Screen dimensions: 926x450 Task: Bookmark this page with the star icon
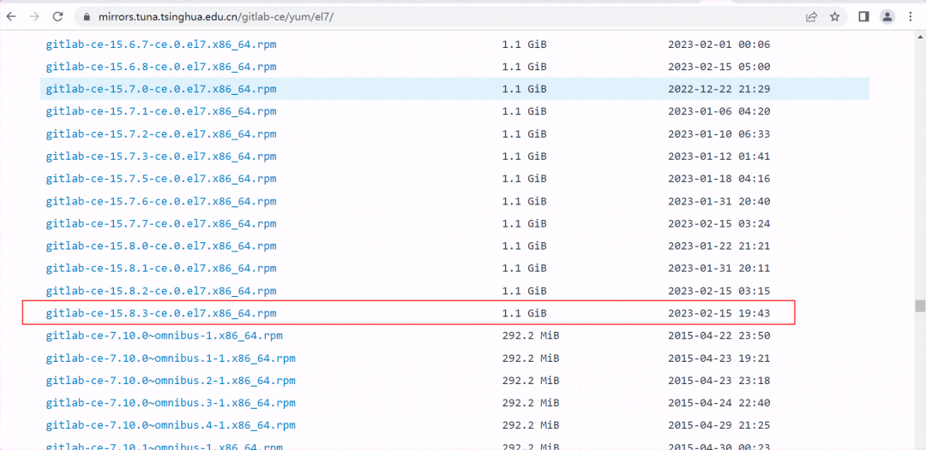coord(834,17)
